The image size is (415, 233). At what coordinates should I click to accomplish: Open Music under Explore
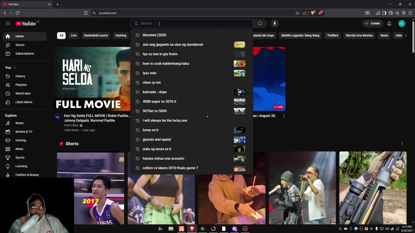[x=25, y=123]
